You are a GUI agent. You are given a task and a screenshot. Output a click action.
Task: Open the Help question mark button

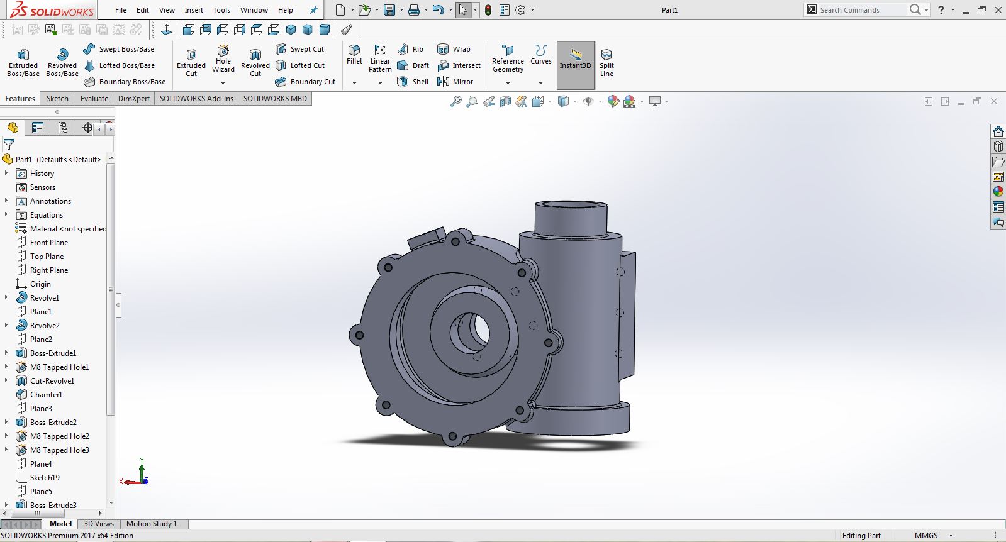tap(941, 10)
